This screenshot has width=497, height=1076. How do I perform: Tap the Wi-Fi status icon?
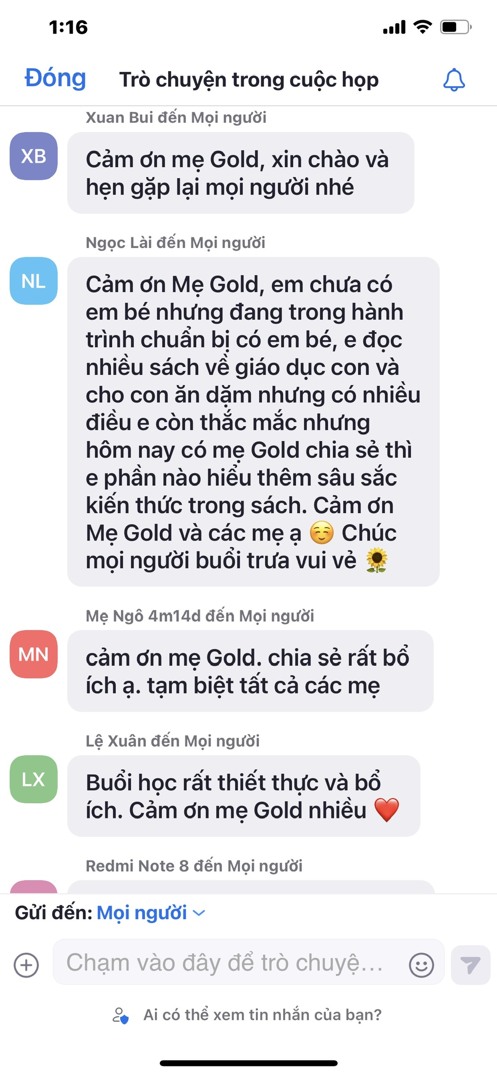(423, 27)
